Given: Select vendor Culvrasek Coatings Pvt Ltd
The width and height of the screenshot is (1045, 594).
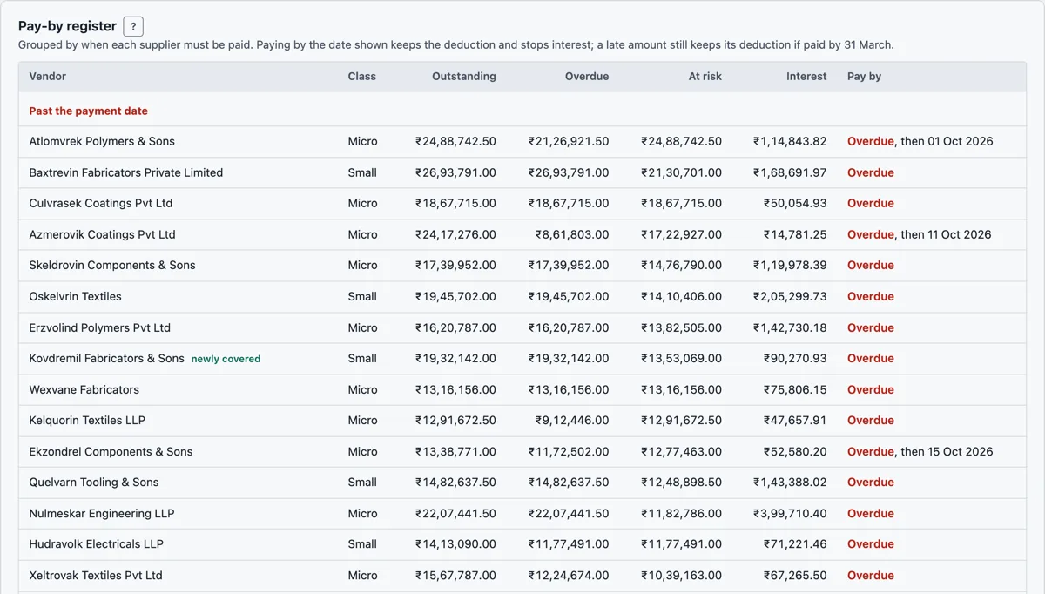Looking at the screenshot, I should (x=101, y=203).
